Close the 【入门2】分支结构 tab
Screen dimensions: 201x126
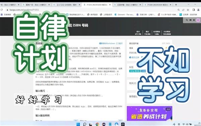[x=79, y=5]
